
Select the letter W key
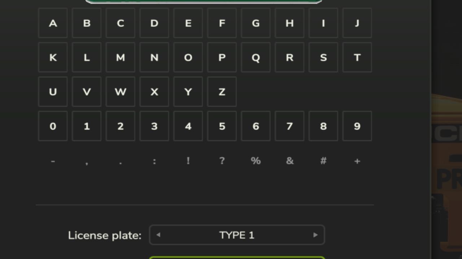(x=121, y=92)
